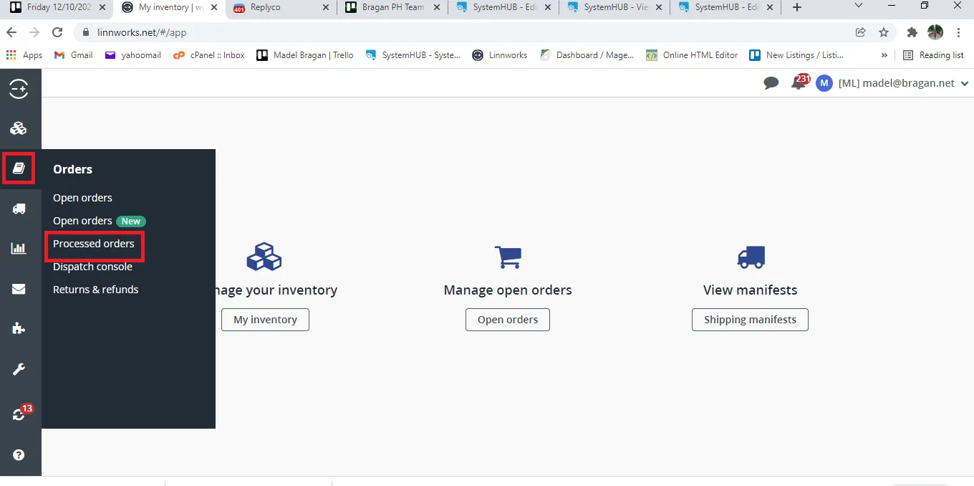The width and height of the screenshot is (974, 486).
Task: Click the blue inventory cubes icon
Action: point(264,257)
